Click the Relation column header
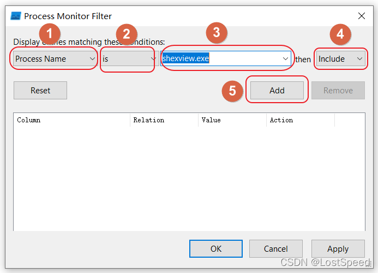 tap(164, 120)
